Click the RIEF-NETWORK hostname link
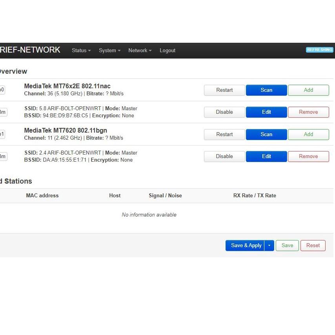335x335 pixels. 30,50
